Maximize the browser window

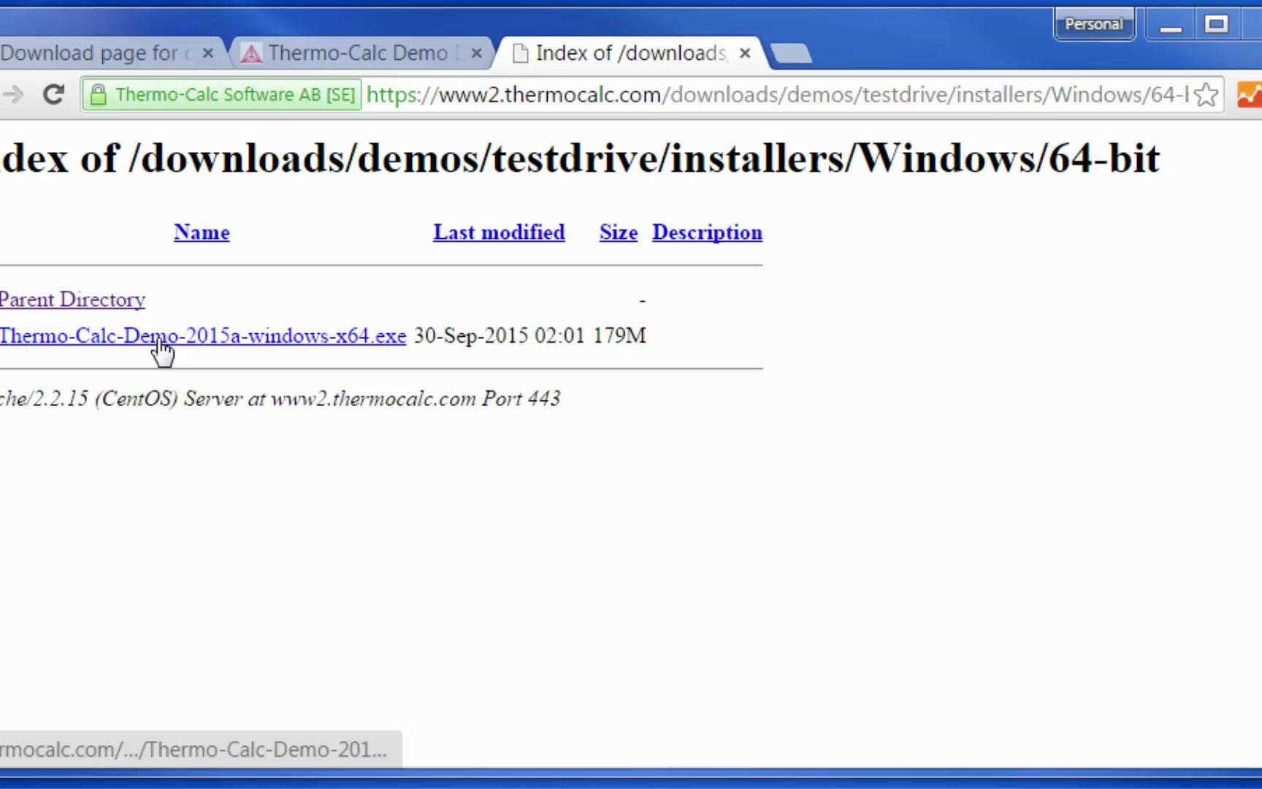[x=1216, y=25]
